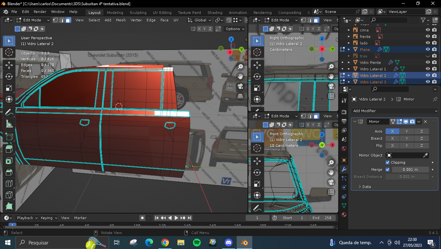Activate the Move tool in User Perspective viewport

coord(9,65)
